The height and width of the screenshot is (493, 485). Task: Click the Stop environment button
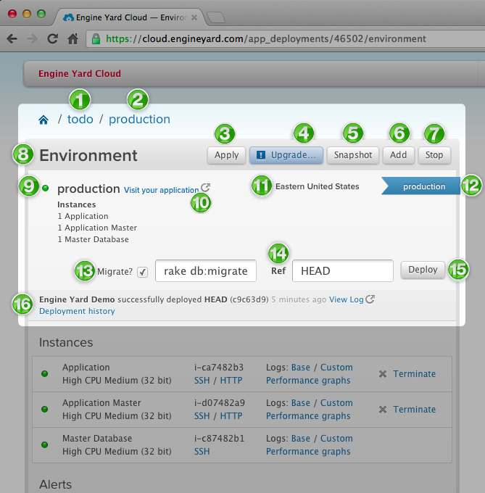[434, 155]
